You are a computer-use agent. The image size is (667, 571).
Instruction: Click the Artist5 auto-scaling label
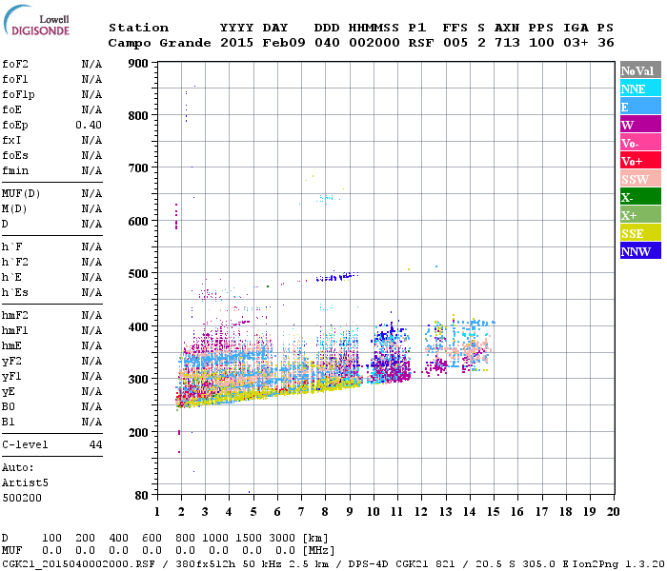(25, 483)
